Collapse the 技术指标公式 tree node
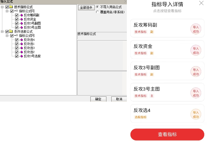 2,7
